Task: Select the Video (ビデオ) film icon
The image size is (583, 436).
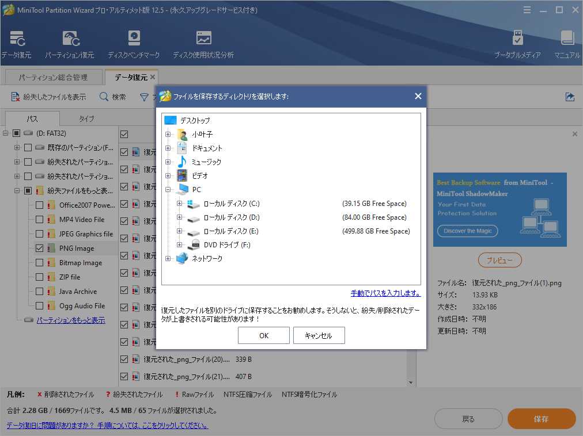Action: pyautogui.click(x=182, y=175)
